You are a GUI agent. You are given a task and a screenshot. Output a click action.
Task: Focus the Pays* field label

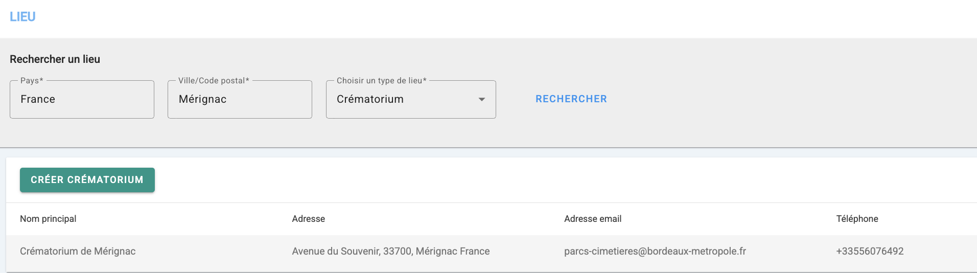(32, 81)
